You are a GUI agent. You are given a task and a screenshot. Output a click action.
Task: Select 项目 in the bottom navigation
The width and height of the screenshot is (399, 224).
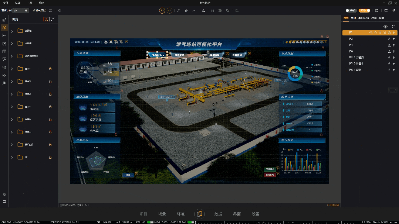[143, 214]
